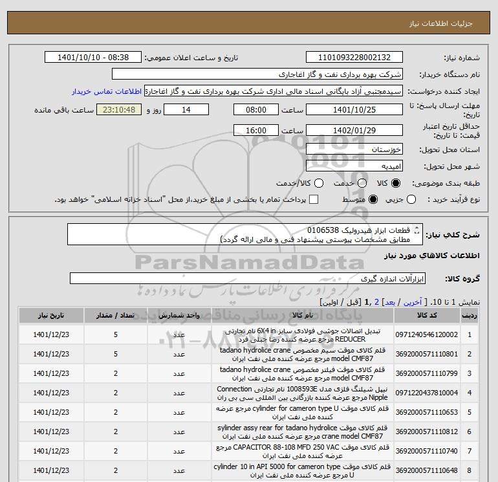The width and height of the screenshot is (498, 482).
Task: Click the remaining time countdown 23:10:48
Action: tap(119, 109)
